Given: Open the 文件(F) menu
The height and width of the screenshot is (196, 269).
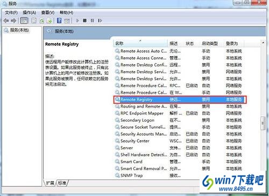Looking at the screenshot, I should [x=11, y=12].
